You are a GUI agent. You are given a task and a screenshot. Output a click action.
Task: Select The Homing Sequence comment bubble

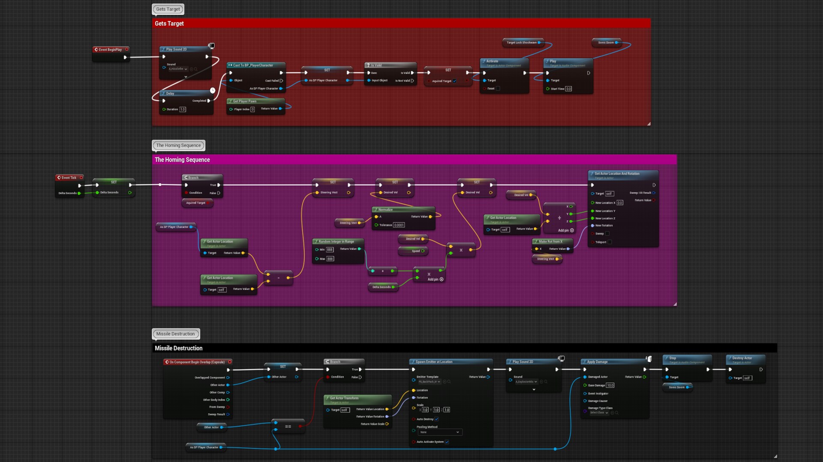[x=178, y=145]
